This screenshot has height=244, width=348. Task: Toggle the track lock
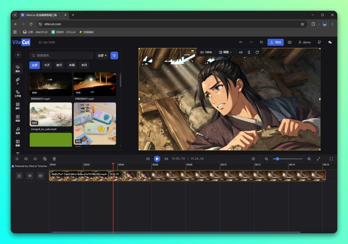click(x=19, y=176)
